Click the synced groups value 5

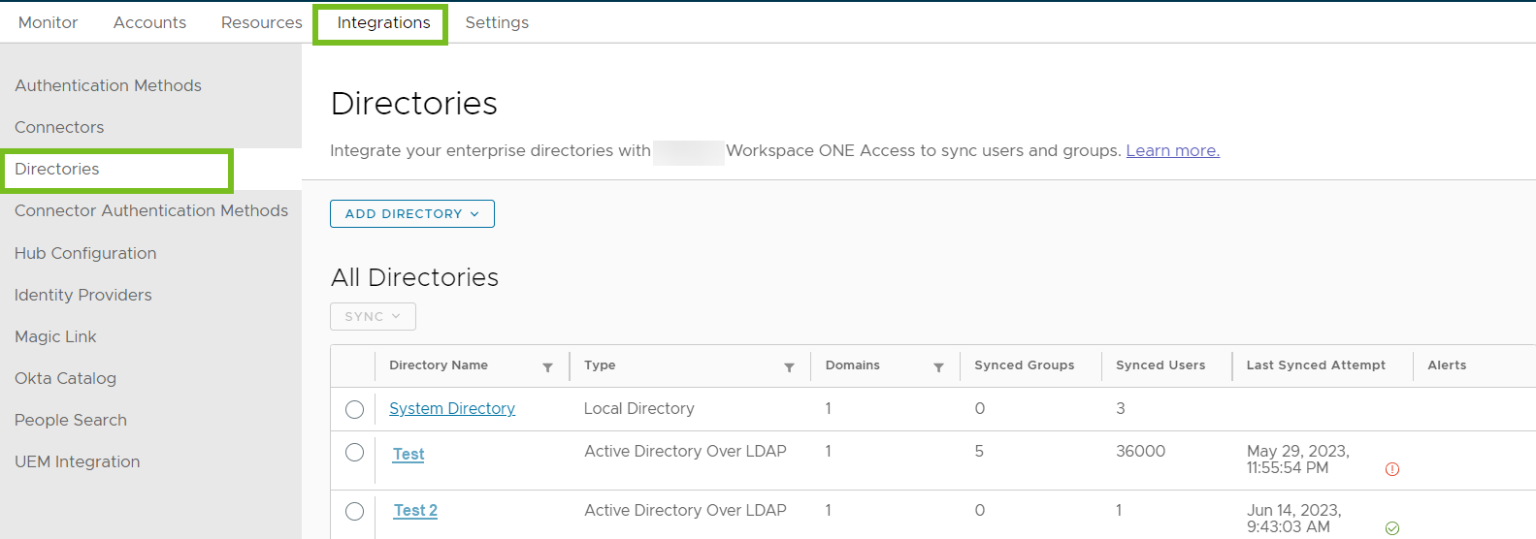pos(979,451)
